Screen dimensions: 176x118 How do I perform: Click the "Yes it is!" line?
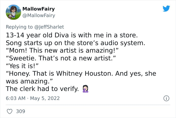[22, 66]
